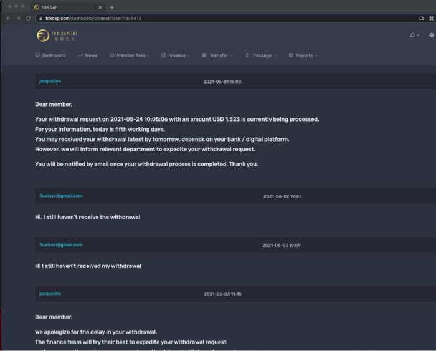Expand the Member Area dropdown

[130, 55]
